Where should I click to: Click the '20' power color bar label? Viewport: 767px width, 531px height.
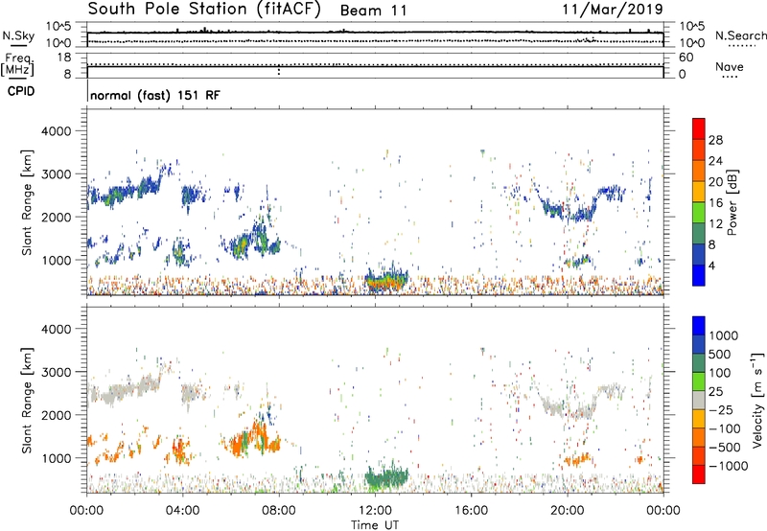pyautogui.click(x=715, y=182)
